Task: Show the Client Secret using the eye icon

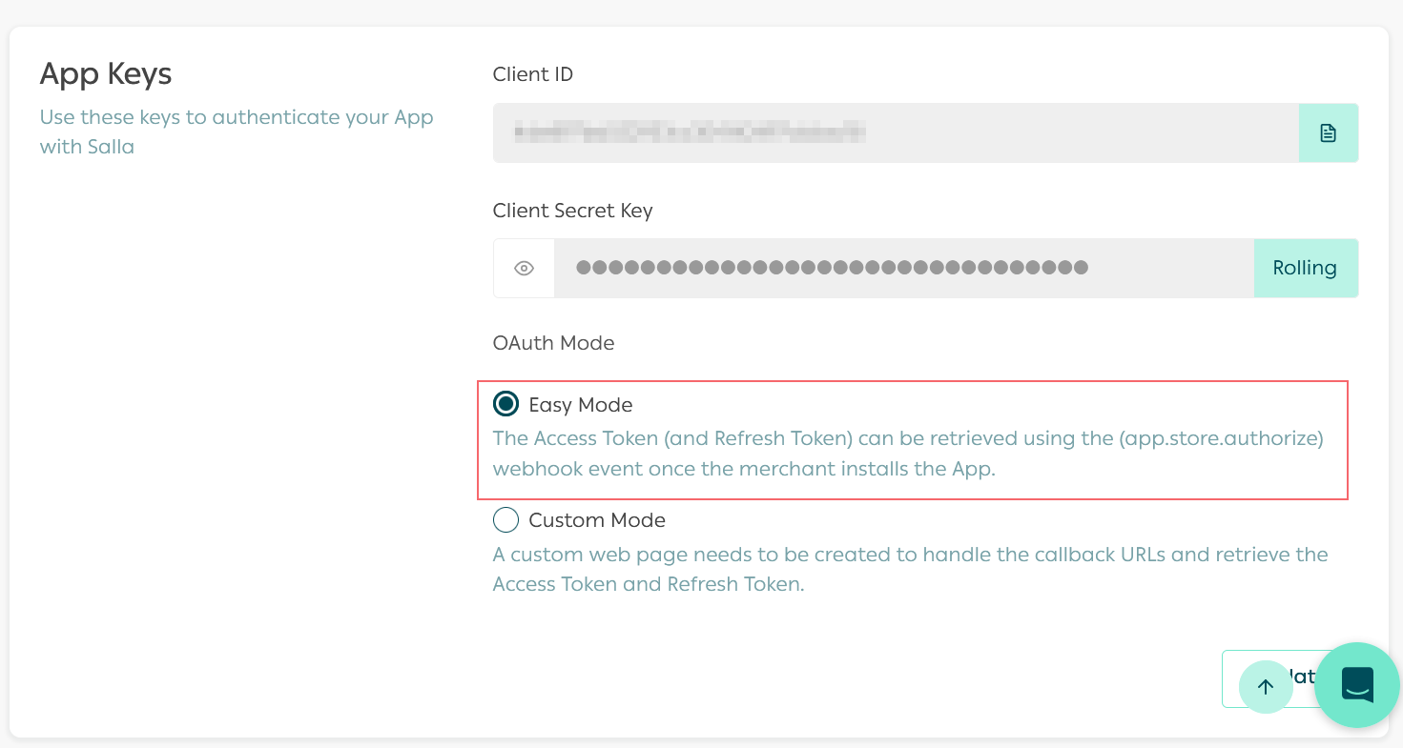Action: coord(523,268)
